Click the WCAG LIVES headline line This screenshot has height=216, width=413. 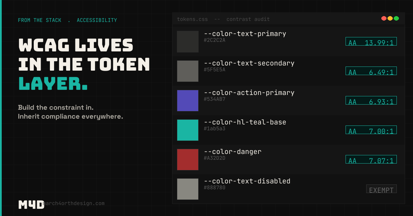tap(76, 45)
